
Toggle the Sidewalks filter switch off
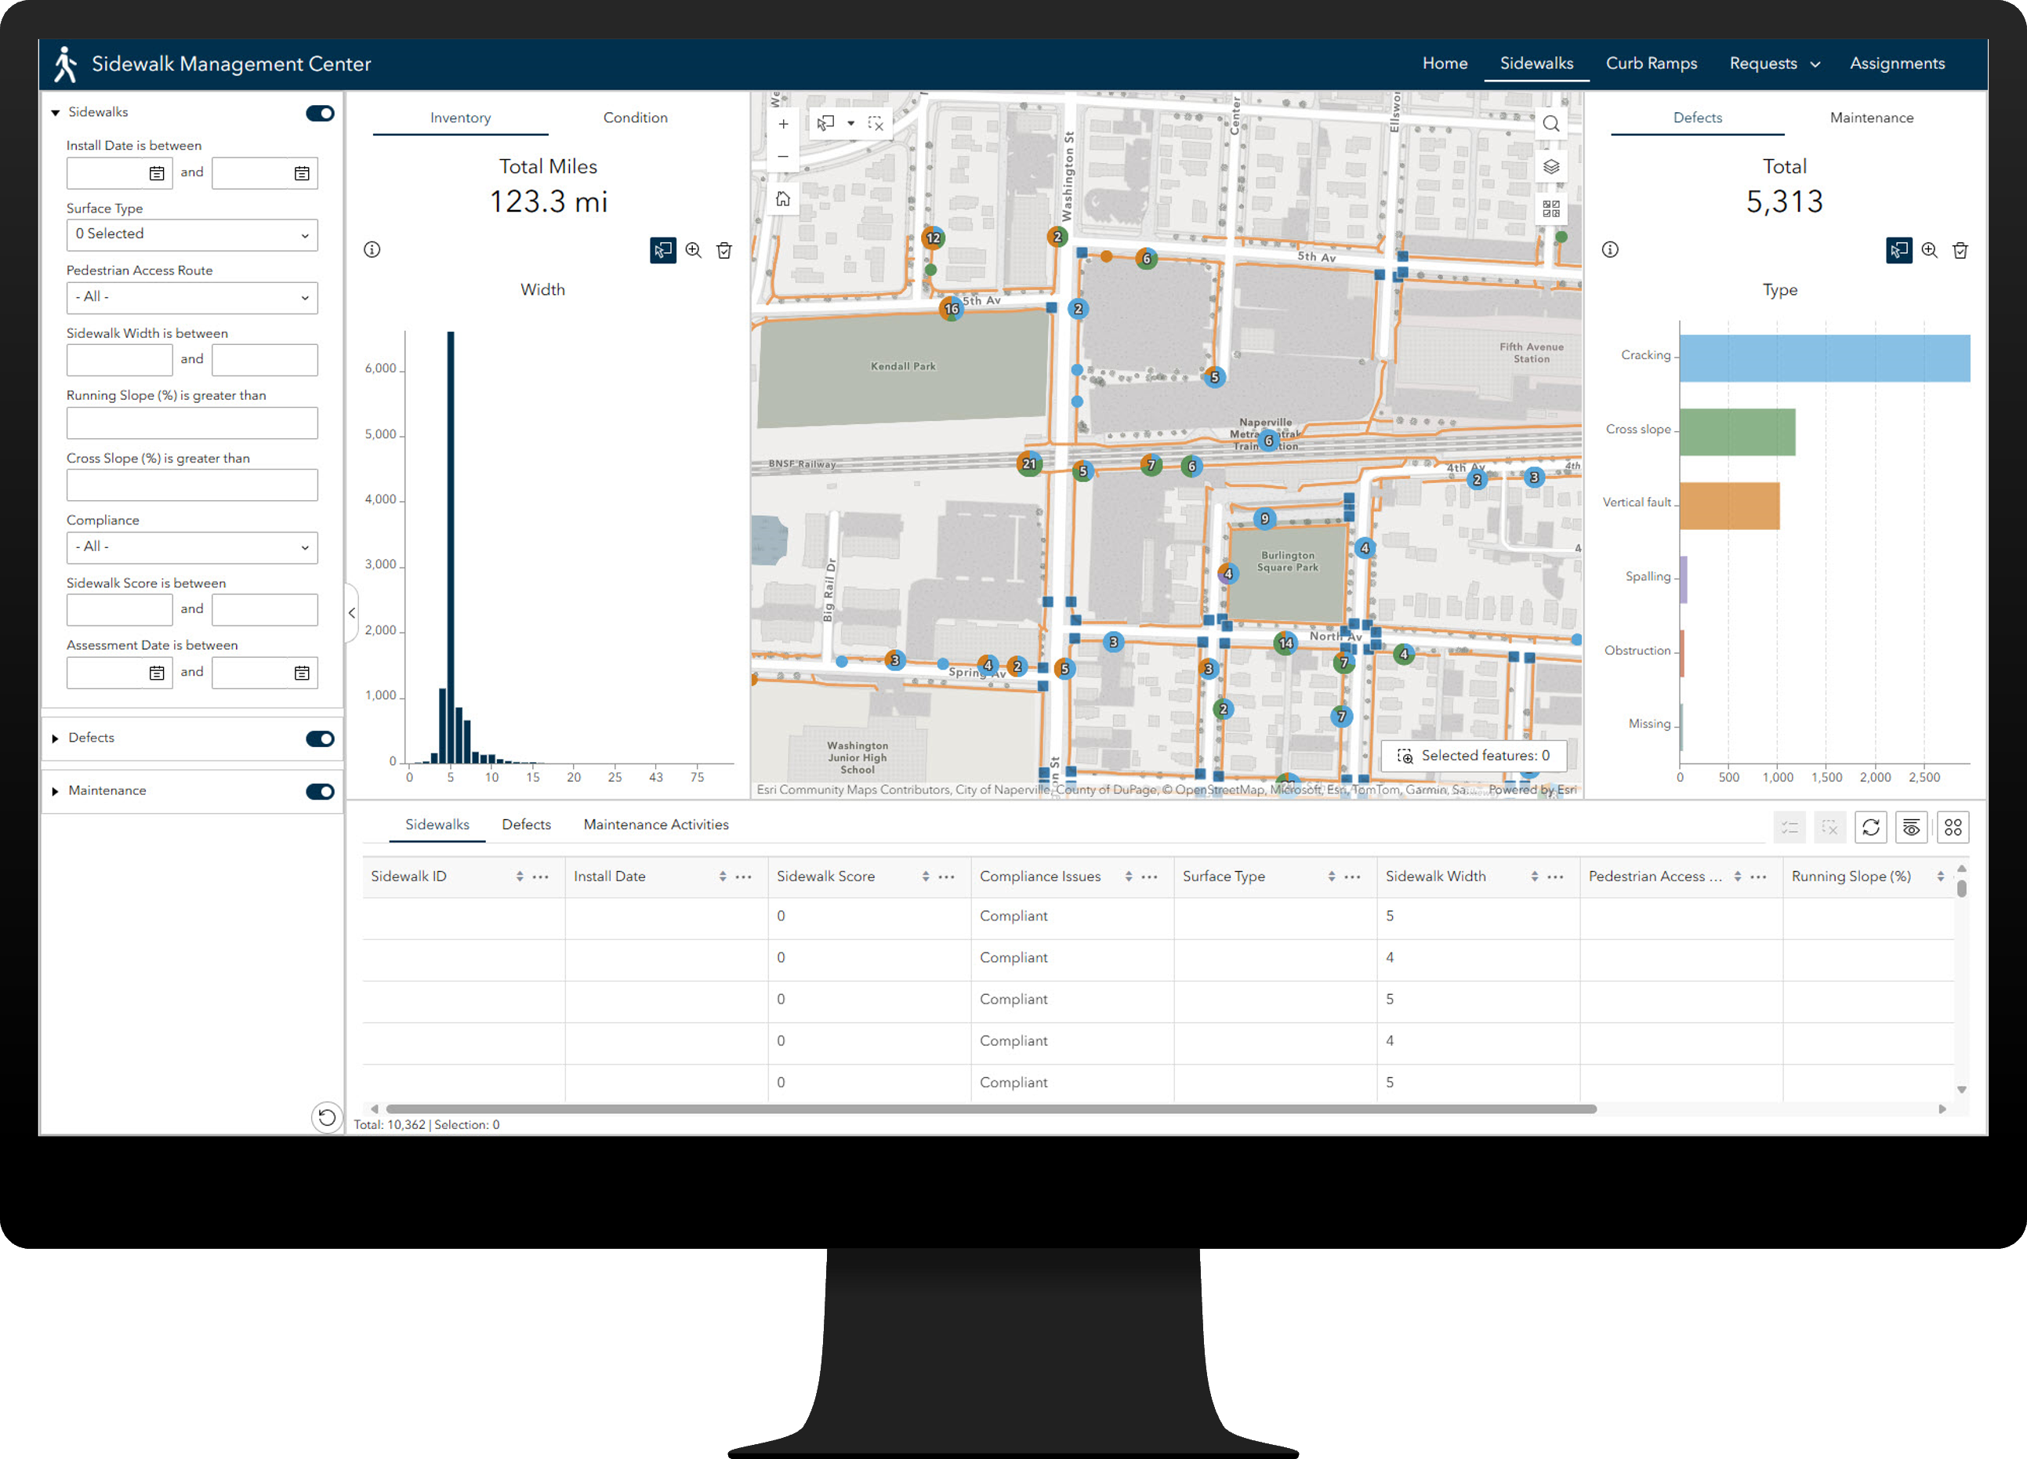coord(320,114)
